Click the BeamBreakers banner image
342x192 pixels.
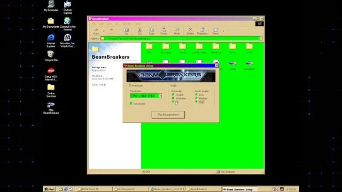pyautogui.click(x=171, y=75)
